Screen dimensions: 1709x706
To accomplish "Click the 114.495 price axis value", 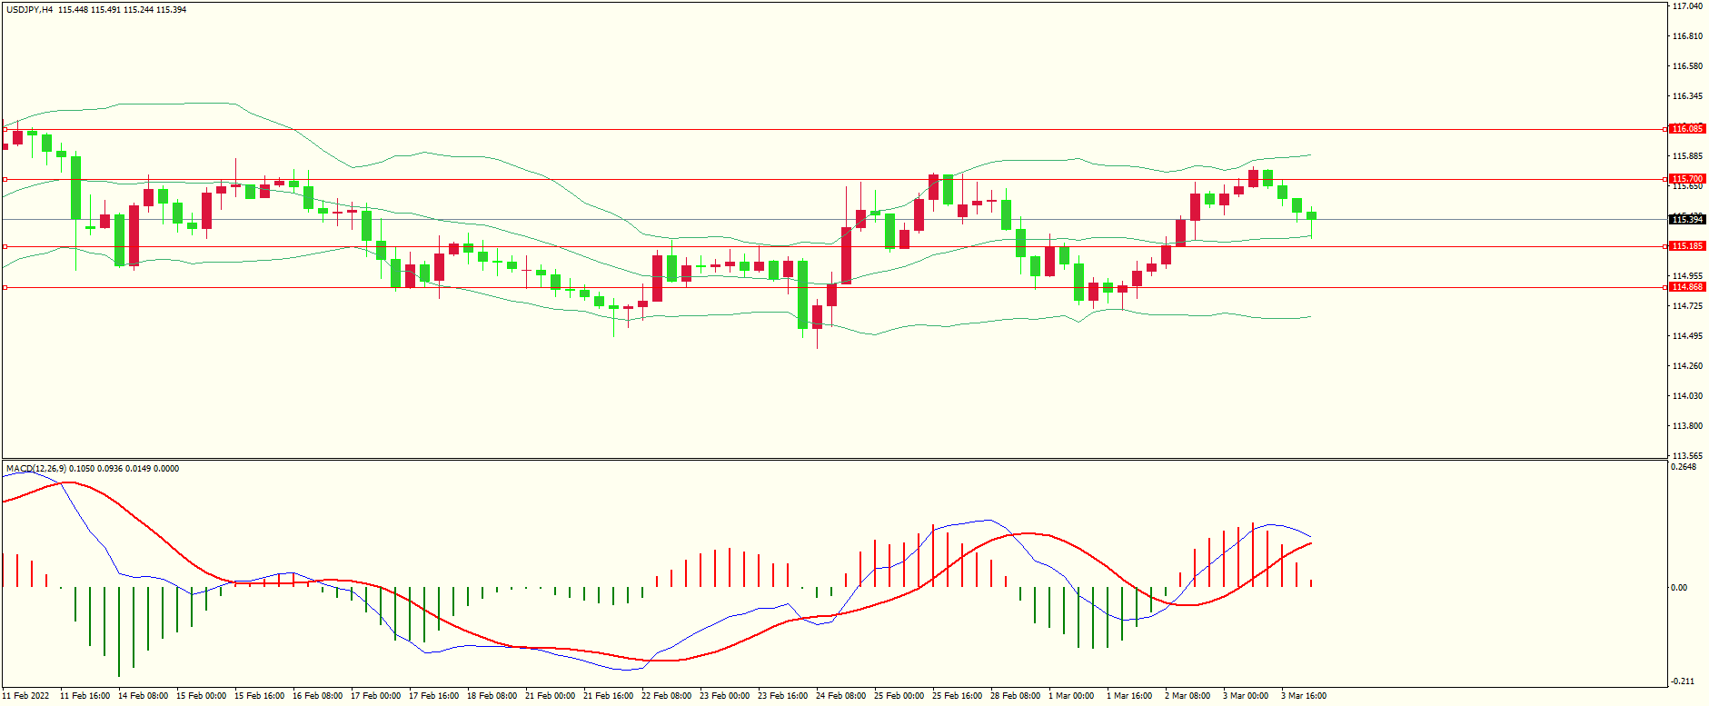I will (1687, 336).
